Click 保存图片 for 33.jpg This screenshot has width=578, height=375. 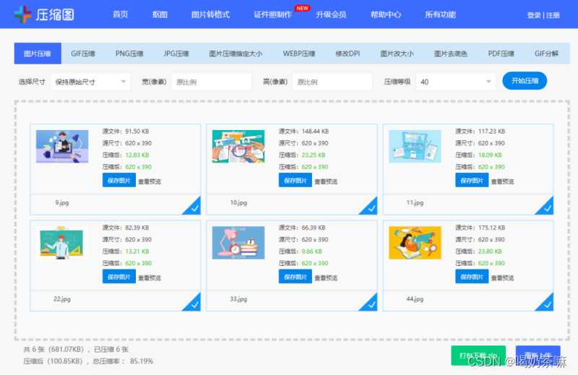[296, 277]
